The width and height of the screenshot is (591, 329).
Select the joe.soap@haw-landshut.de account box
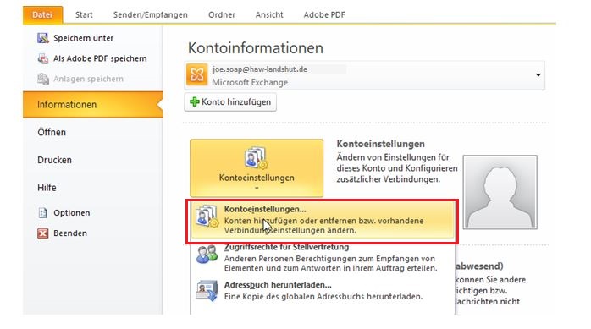(x=364, y=75)
